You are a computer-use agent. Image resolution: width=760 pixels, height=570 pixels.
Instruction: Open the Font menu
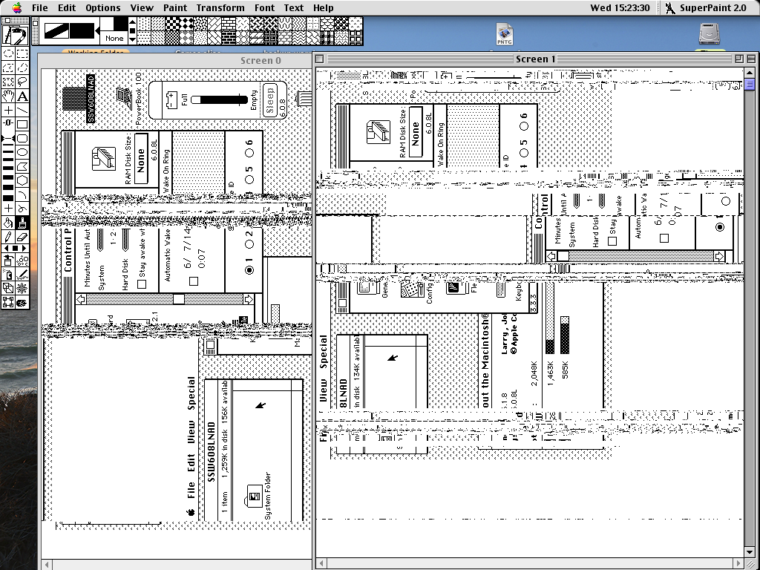264,7
